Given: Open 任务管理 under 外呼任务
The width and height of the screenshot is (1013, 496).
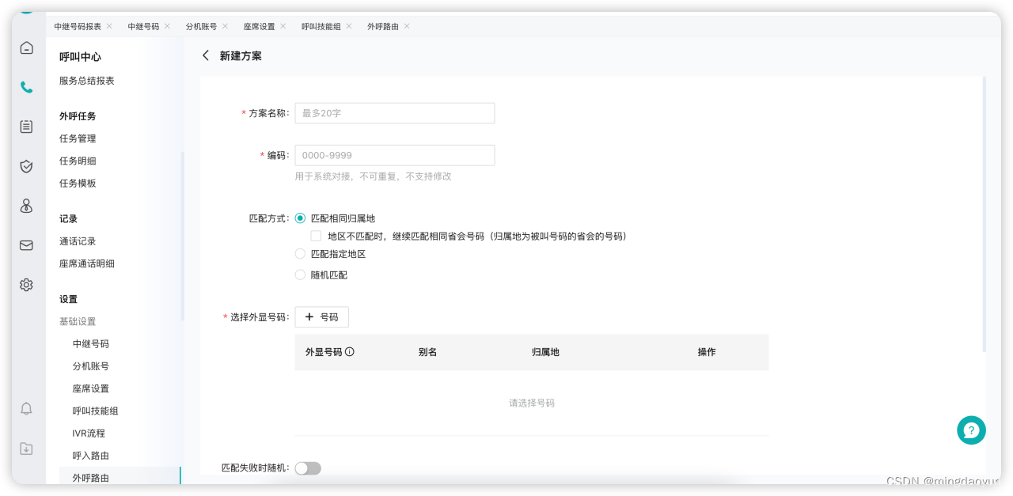Looking at the screenshot, I should click(76, 138).
